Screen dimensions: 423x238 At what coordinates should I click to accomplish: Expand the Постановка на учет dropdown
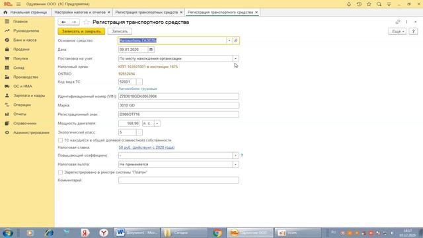(x=235, y=59)
